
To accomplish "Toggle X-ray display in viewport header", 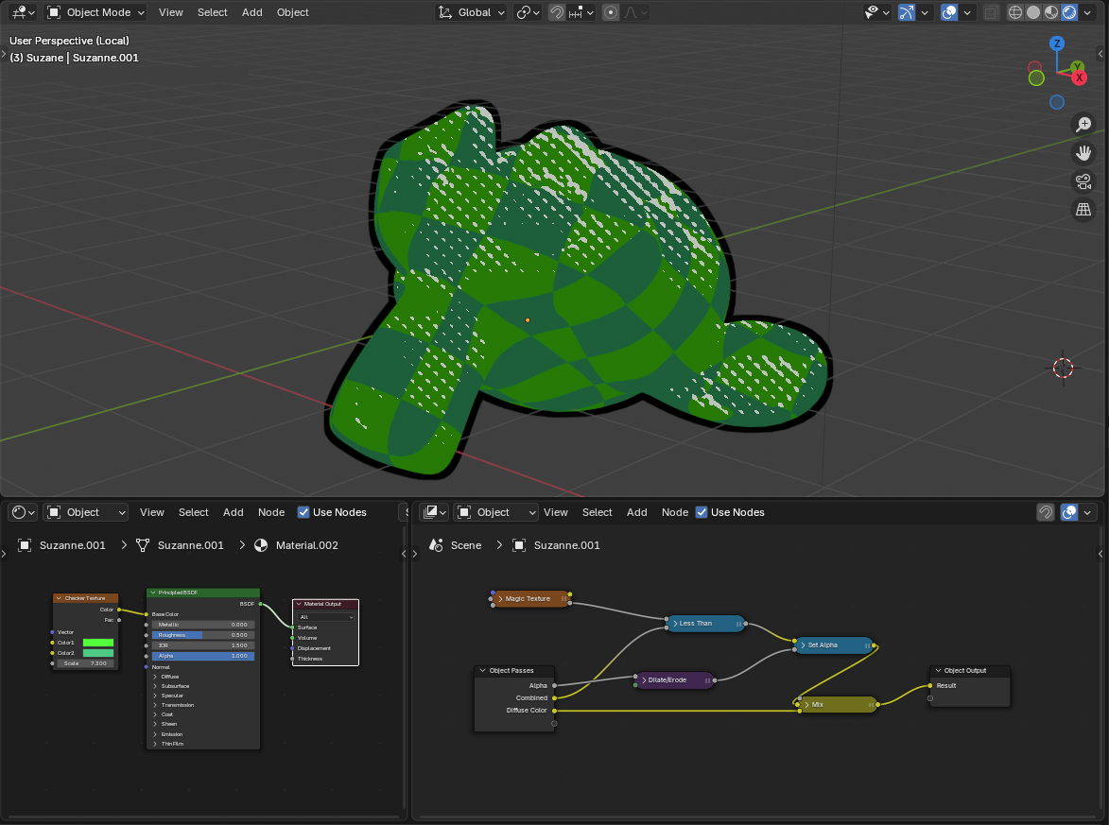I will click(x=992, y=12).
